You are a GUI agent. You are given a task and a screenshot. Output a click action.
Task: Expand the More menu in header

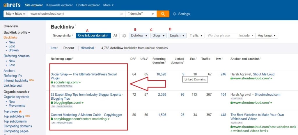108,5
